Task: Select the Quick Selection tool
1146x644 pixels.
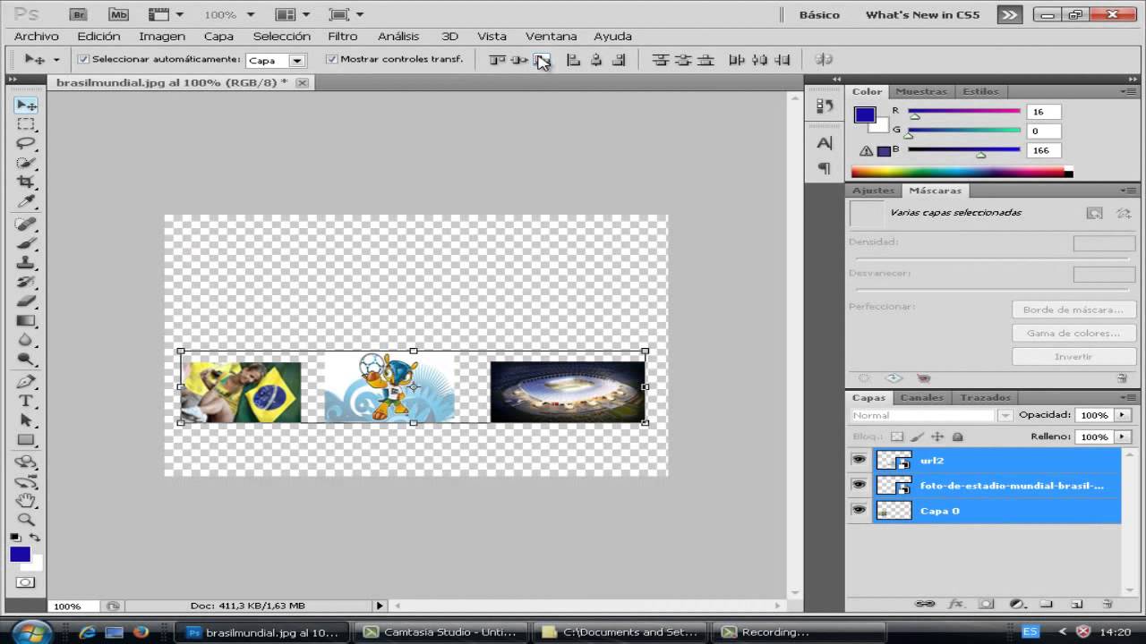Action: pos(26,164)
